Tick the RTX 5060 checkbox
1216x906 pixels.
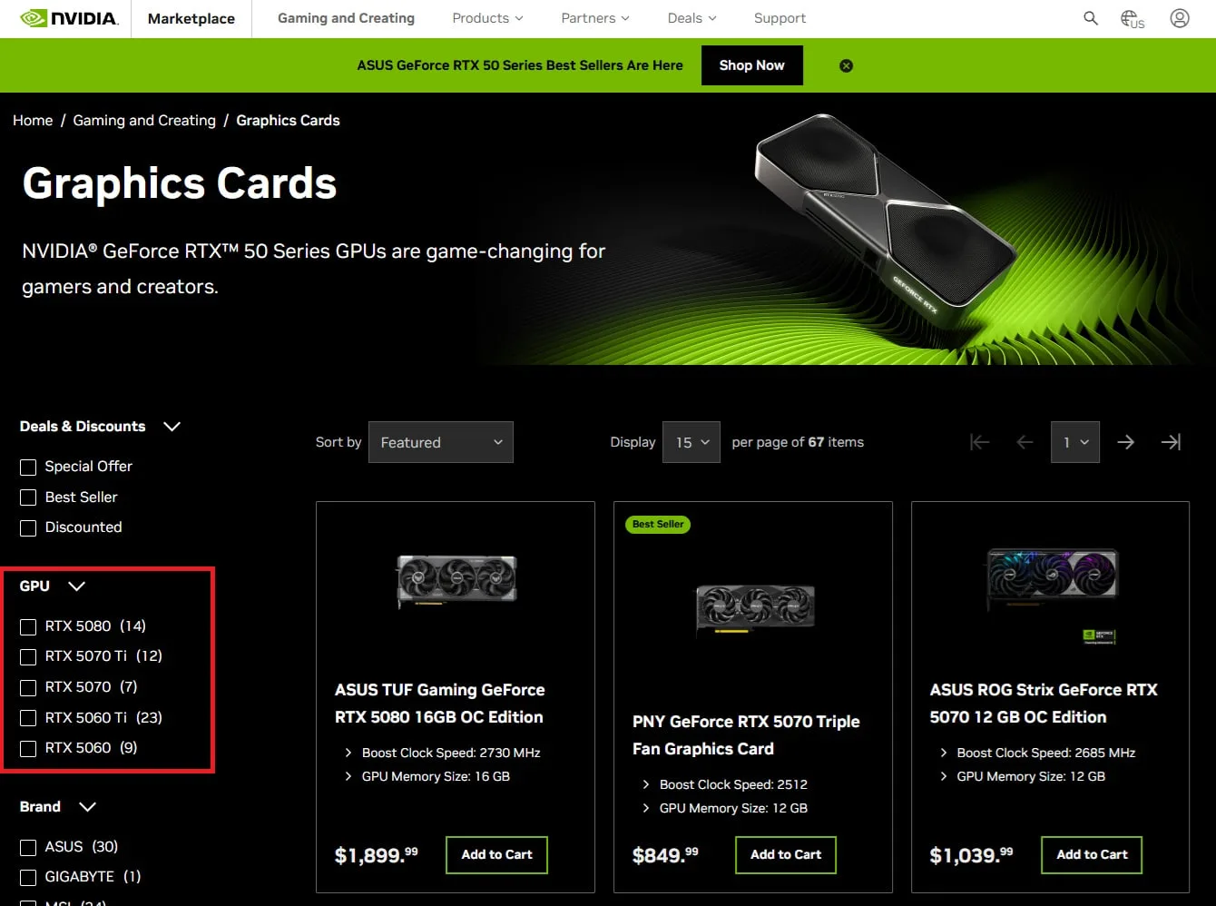pos(28,748)
